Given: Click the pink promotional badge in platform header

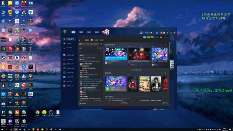Looking at the screenshot, I should click(106, 32).
